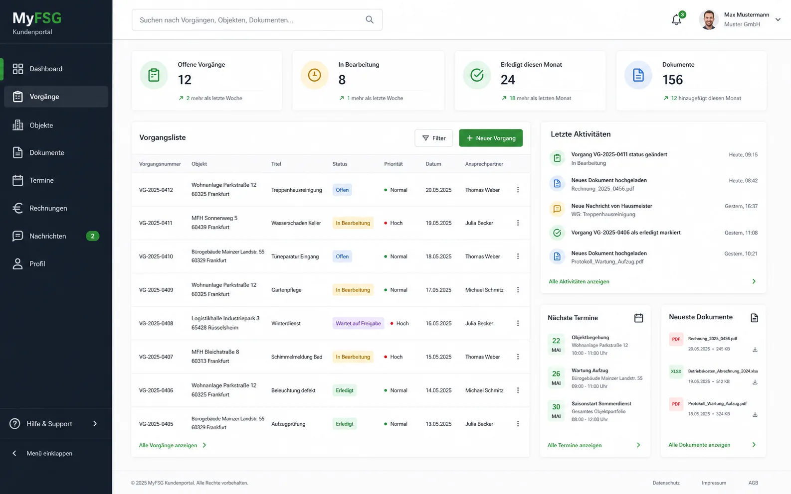
Task: Open Alle Aktivitäten anzeigen link
Action: 579,281
